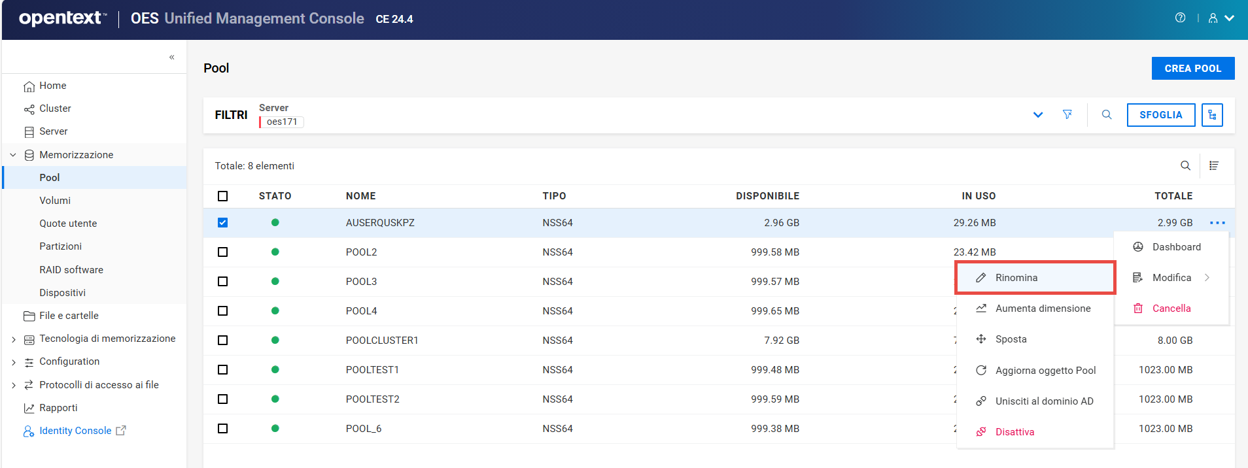Click the search icon in filter bar

pos(1107,115)
